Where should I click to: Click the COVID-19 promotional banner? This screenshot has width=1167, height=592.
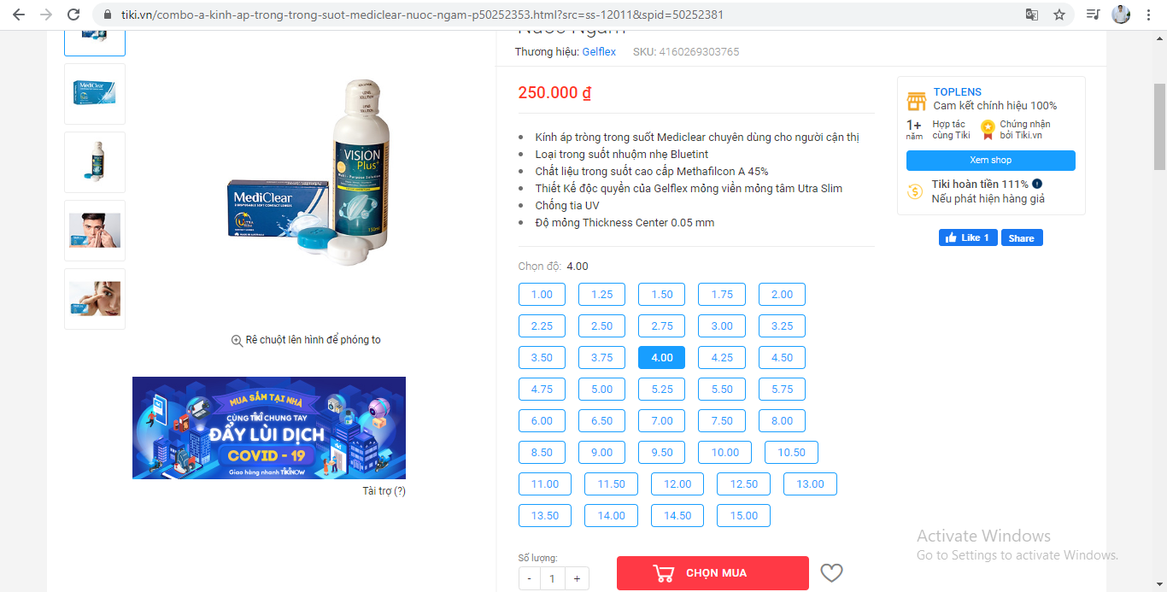(x=269, y=428)
